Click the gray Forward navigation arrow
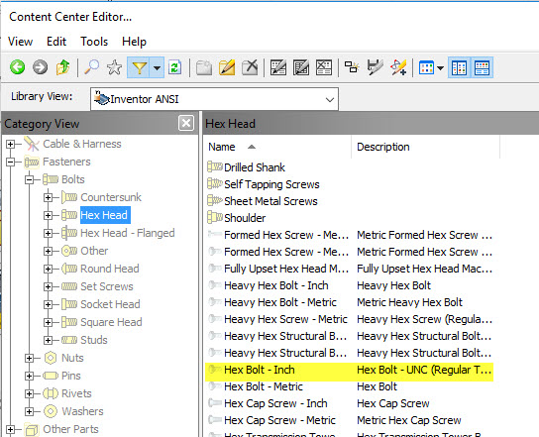Screen dimensions: 539x437 coord(41,67)
